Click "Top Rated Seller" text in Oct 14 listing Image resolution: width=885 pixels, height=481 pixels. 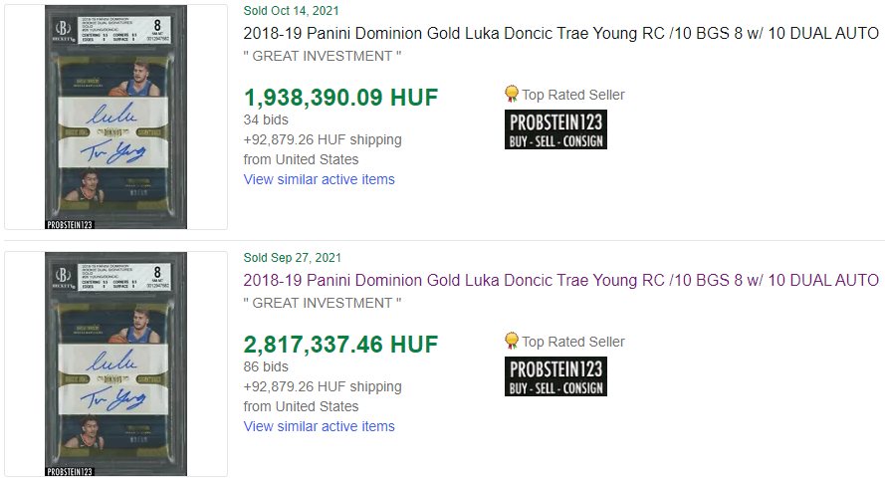[x=573, y=95]
